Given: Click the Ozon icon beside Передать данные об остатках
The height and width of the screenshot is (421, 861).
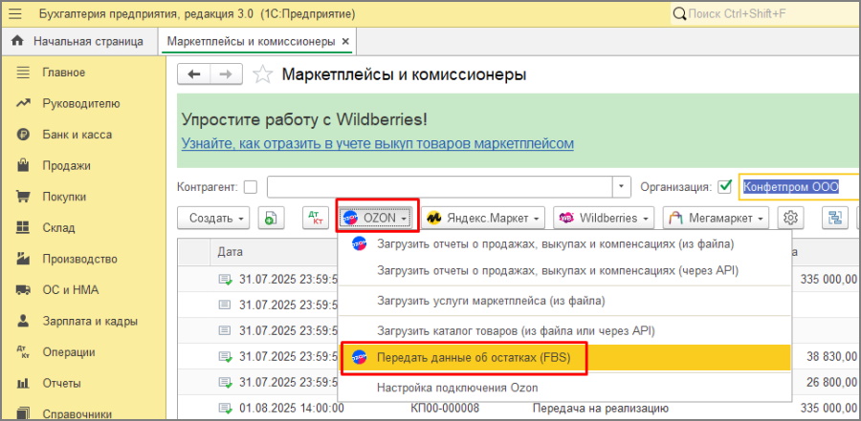Looking at the screenshot, I should tap(359, 358).
